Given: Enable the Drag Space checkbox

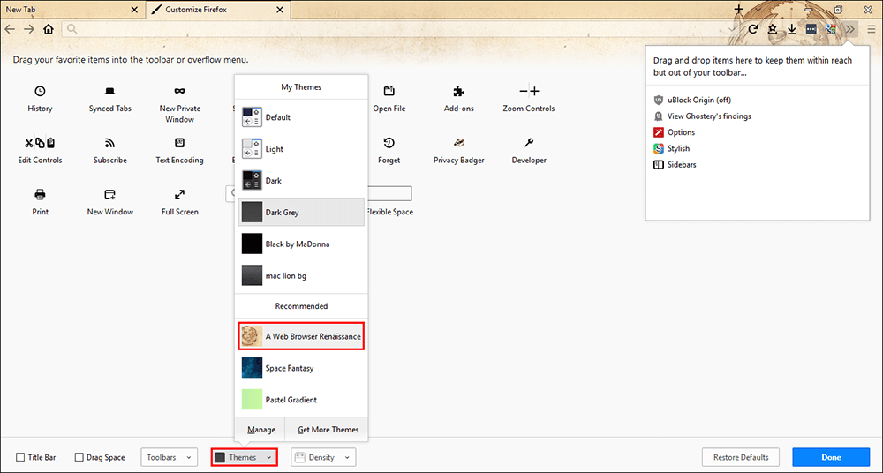Looking at the screenshot, I should (79, 457).
